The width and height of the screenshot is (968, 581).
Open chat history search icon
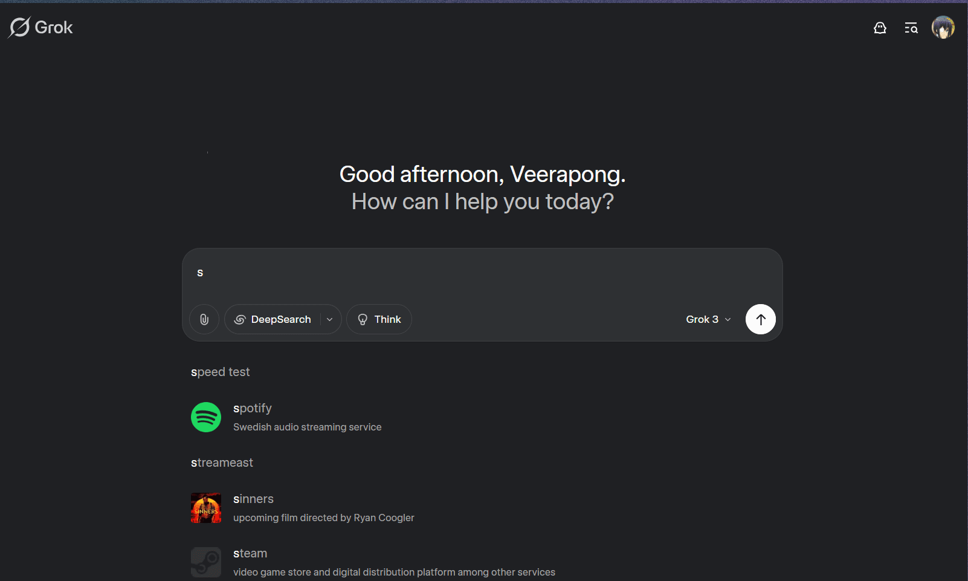pos(911,28)
